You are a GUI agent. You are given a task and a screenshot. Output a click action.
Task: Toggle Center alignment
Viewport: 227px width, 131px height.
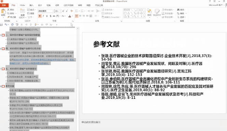[80, 16]
